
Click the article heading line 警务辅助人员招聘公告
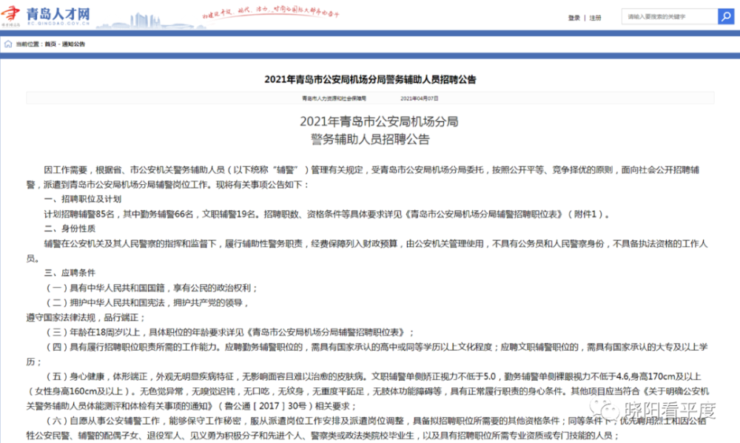[x=371, y=140]
